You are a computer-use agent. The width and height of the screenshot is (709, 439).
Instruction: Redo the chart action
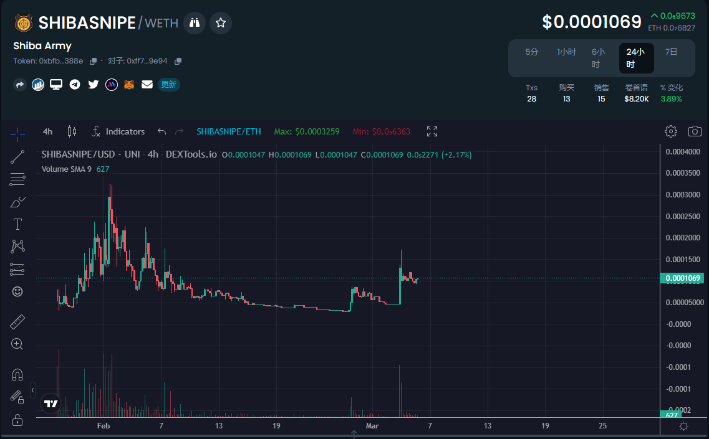(x=179, y=131)
